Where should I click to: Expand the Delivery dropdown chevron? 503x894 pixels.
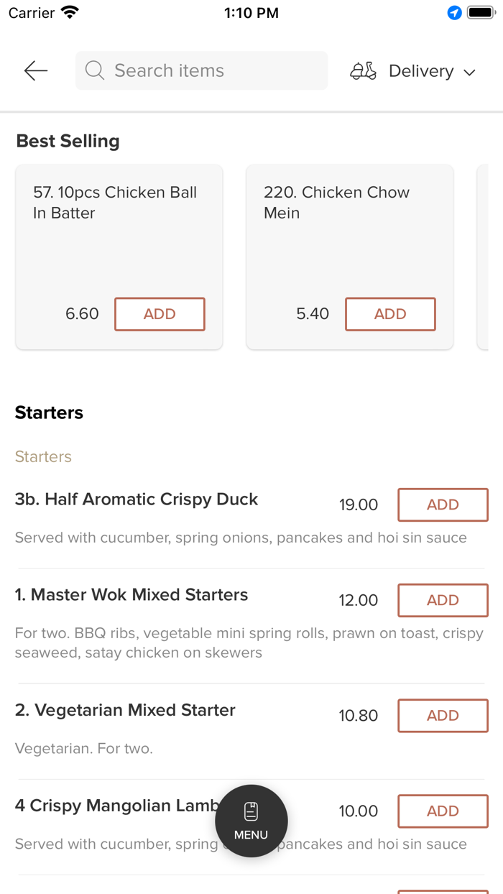coord(470,72)
